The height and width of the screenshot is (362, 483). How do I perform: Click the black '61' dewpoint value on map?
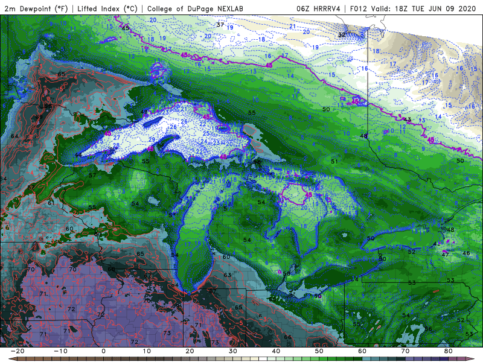point(51,203)
